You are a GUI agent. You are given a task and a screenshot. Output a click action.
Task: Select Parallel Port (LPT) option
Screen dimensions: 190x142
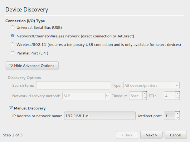coord(12,53)
